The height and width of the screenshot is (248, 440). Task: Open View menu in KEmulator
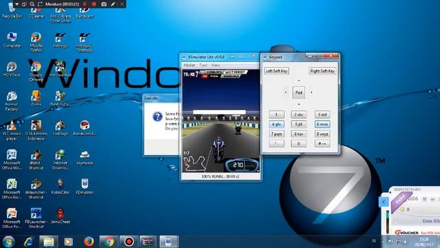[215, 65]
